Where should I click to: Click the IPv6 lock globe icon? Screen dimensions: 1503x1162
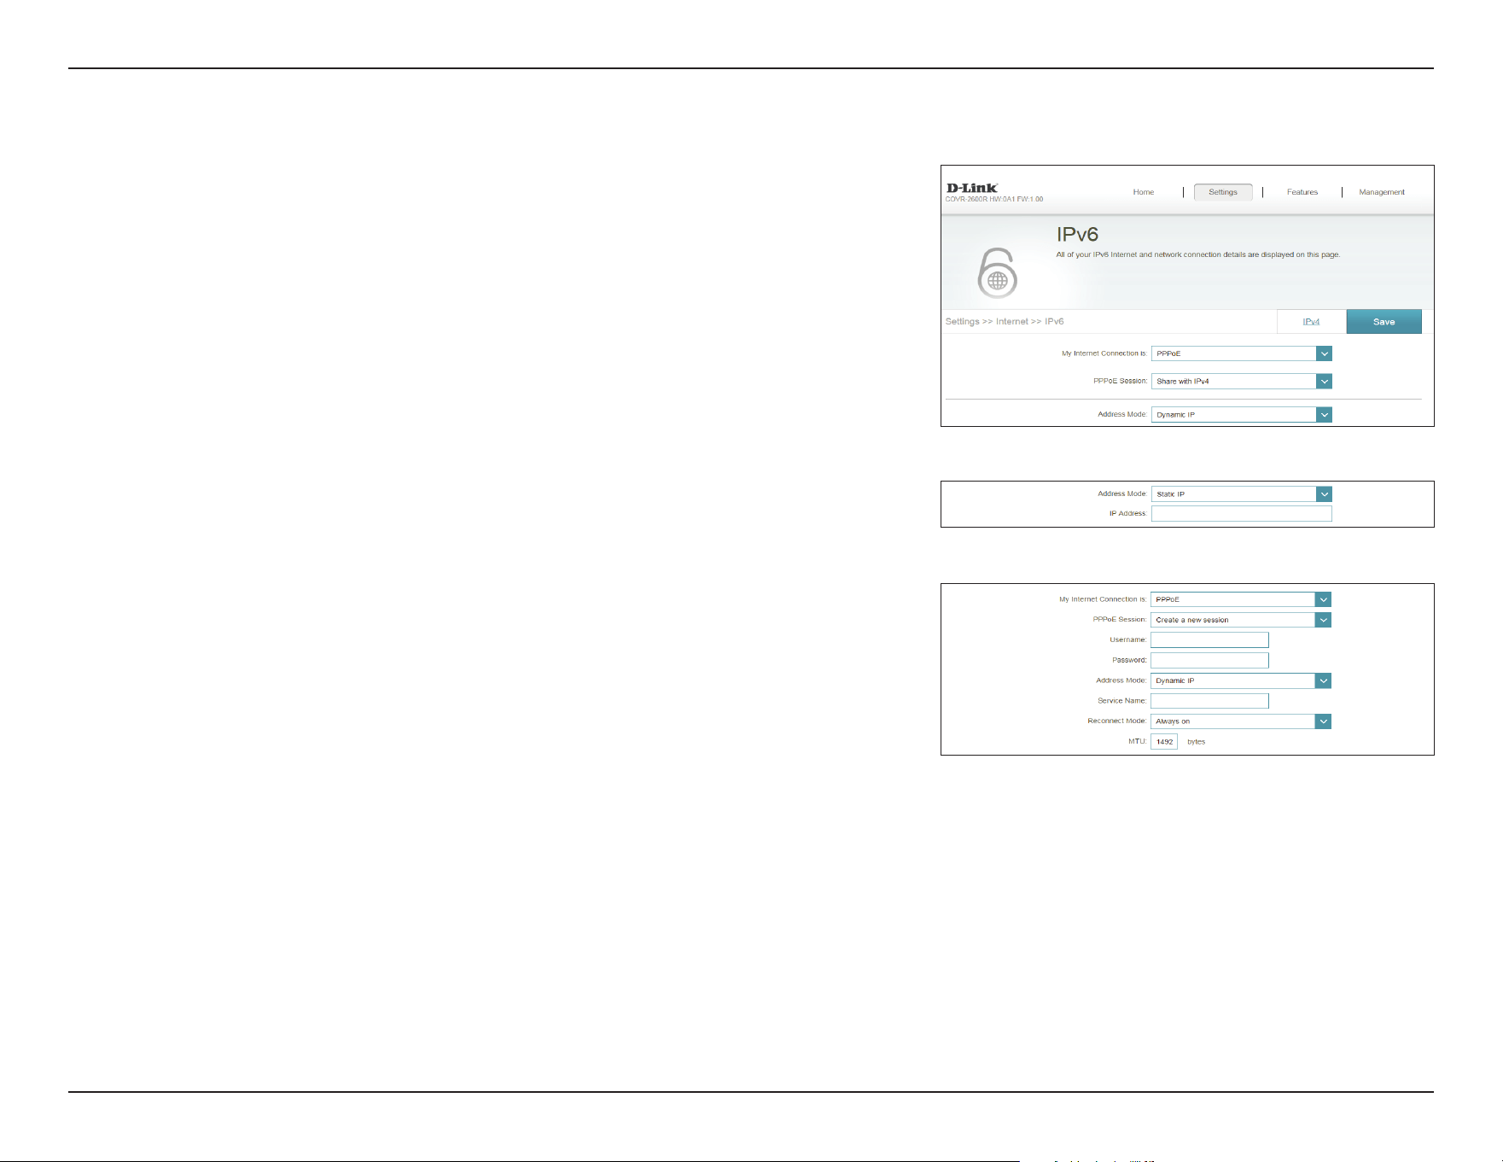pyautogui.click(x=997, y=273)
